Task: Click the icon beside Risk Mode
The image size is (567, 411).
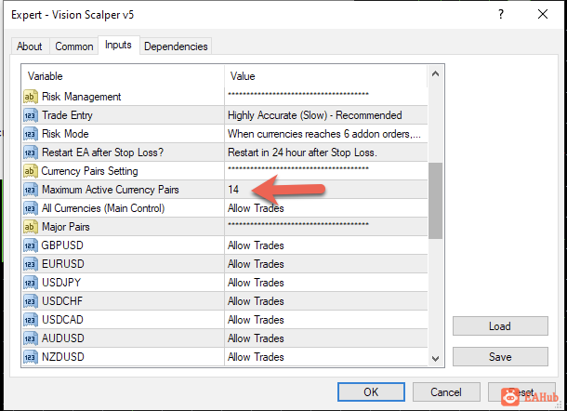Action: point(31,134)
